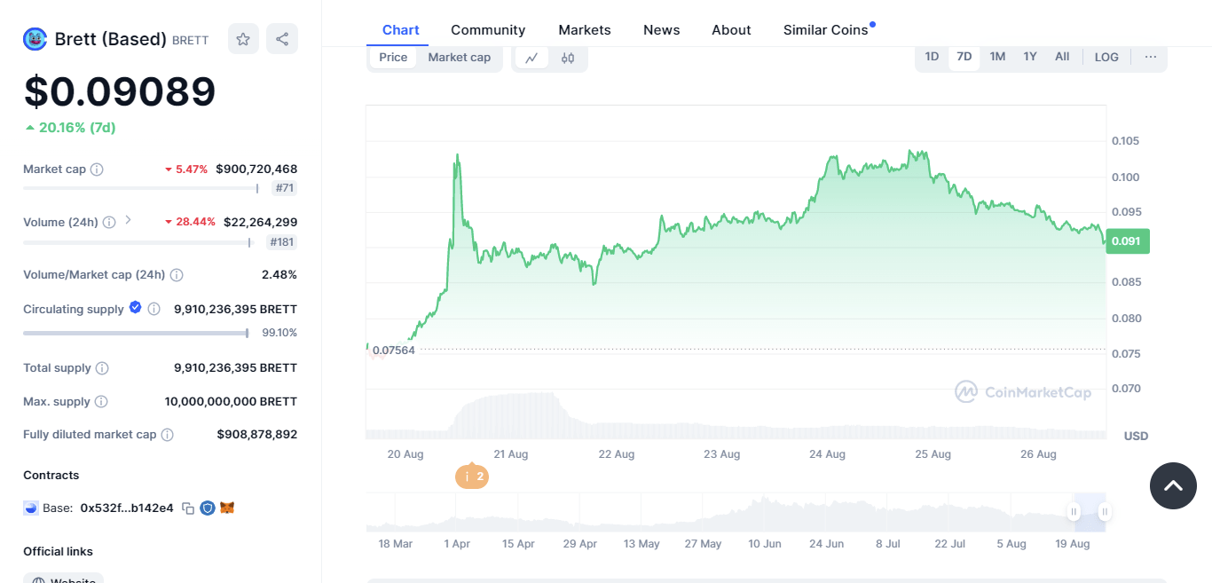Screen dimensions: 1212x583
Task: Open the Markets tab
Action: pyautogui.click(x=585, y=30)
